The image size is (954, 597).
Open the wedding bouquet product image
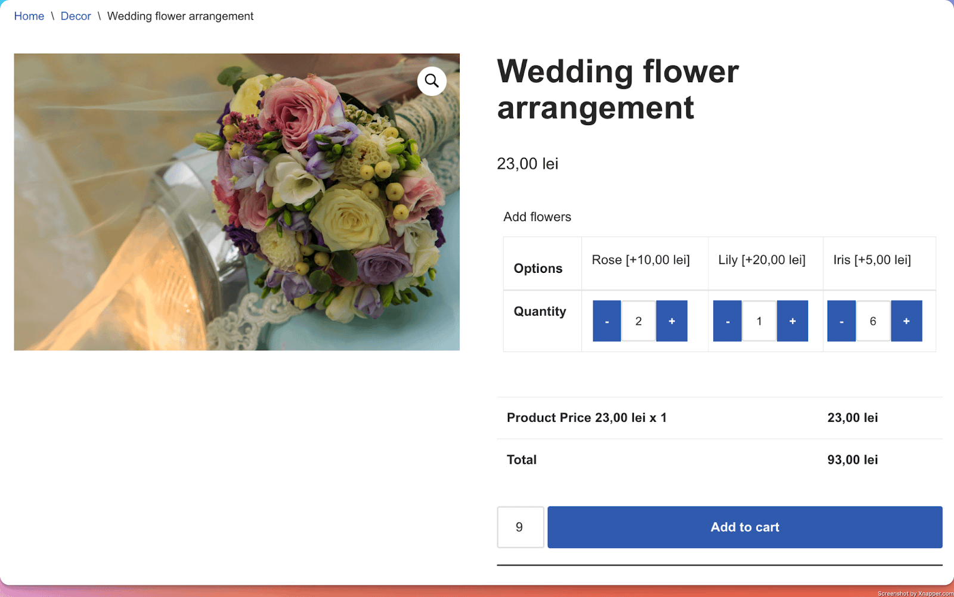(x=237, y=202)
